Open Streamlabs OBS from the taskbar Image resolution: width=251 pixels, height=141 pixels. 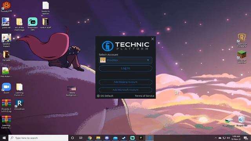click(133, 138)
